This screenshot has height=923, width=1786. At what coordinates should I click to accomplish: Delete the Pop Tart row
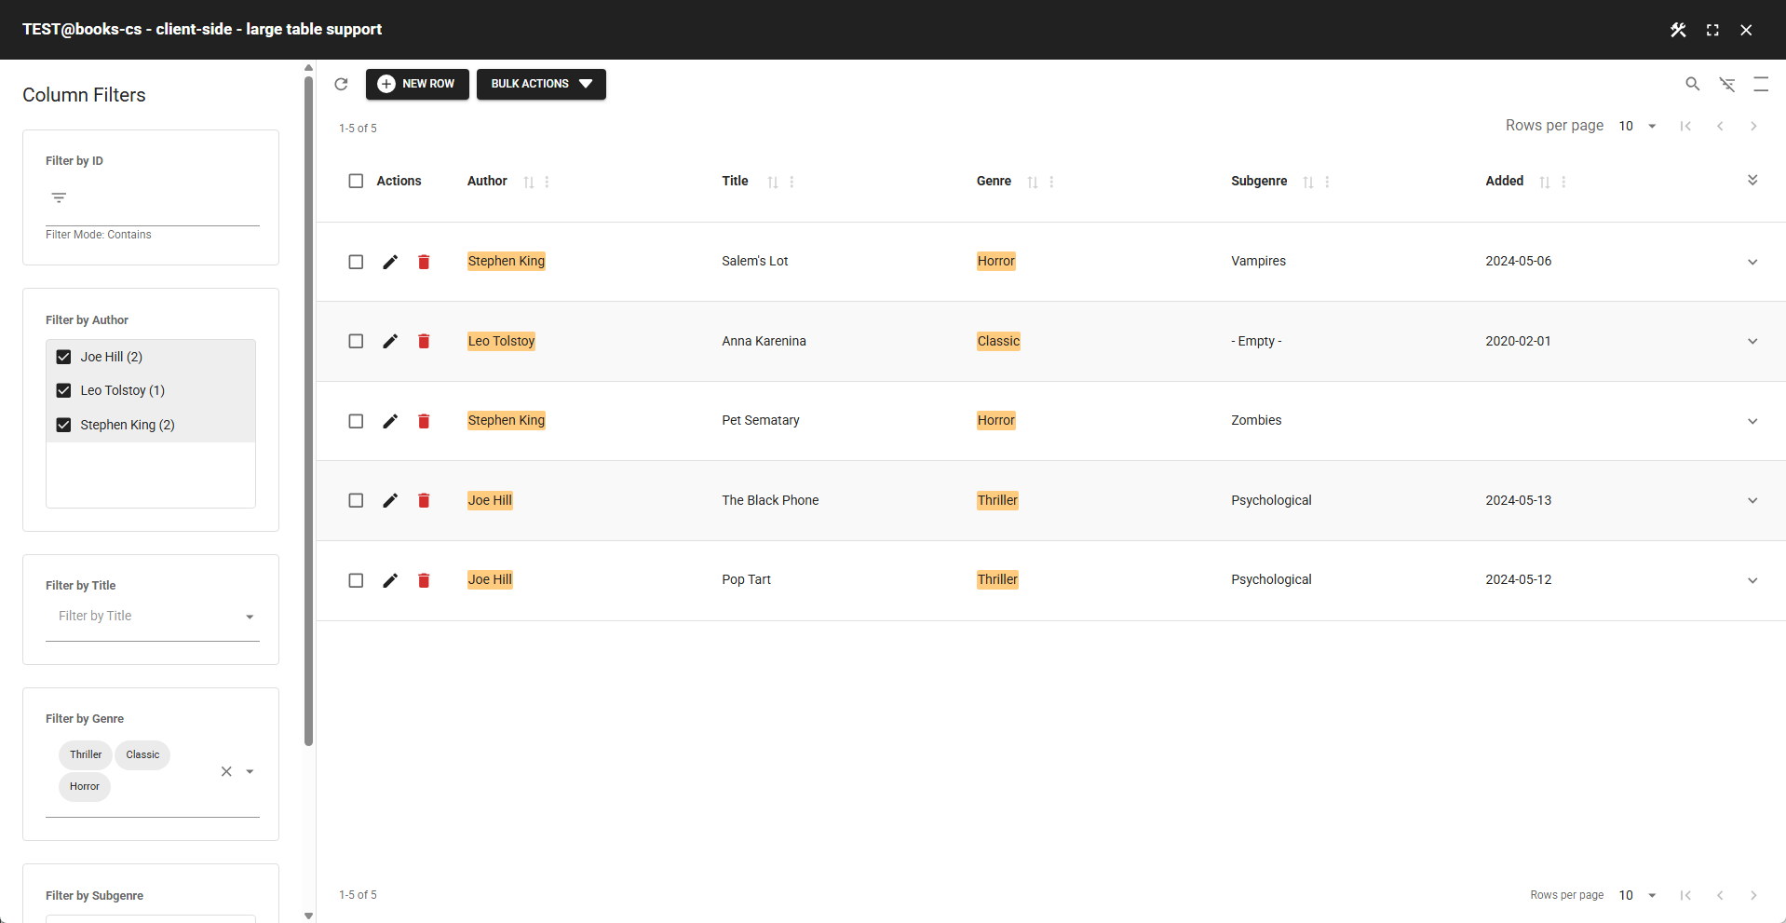pyautogui.click(x=424, y=580)
